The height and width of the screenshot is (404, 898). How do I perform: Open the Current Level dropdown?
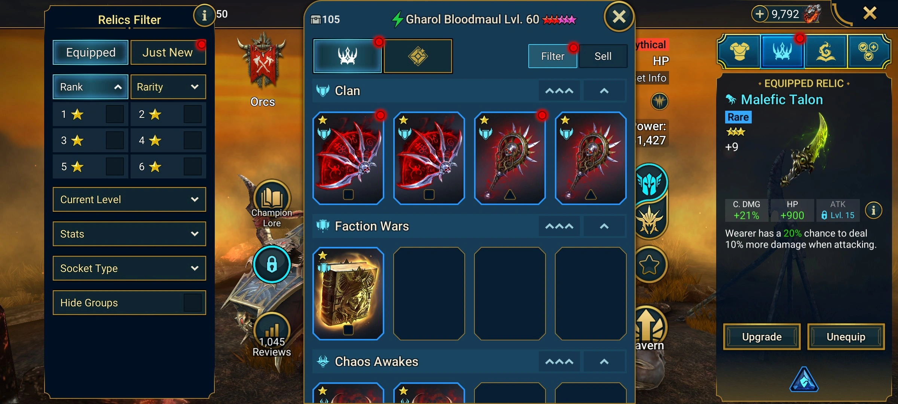pos(129,199)
